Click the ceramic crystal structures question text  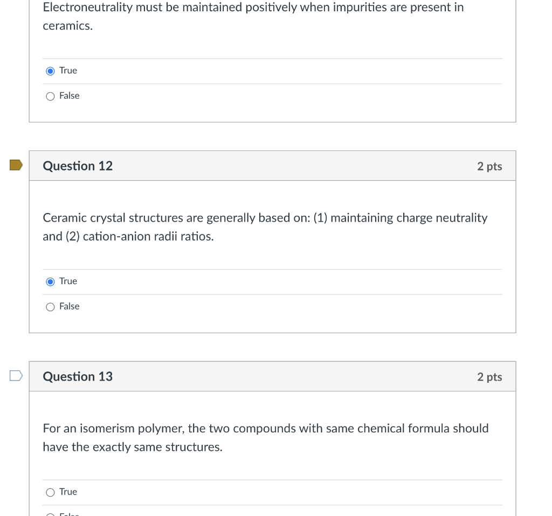click(x=265, y=226)
